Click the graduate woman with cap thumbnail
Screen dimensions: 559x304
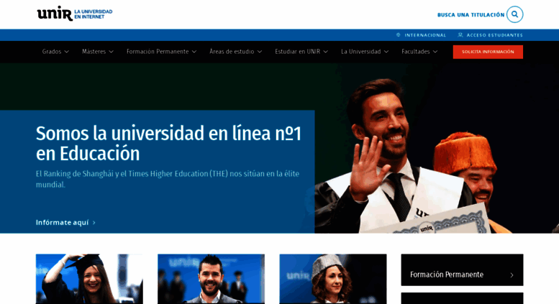click(x=89, y=279)
